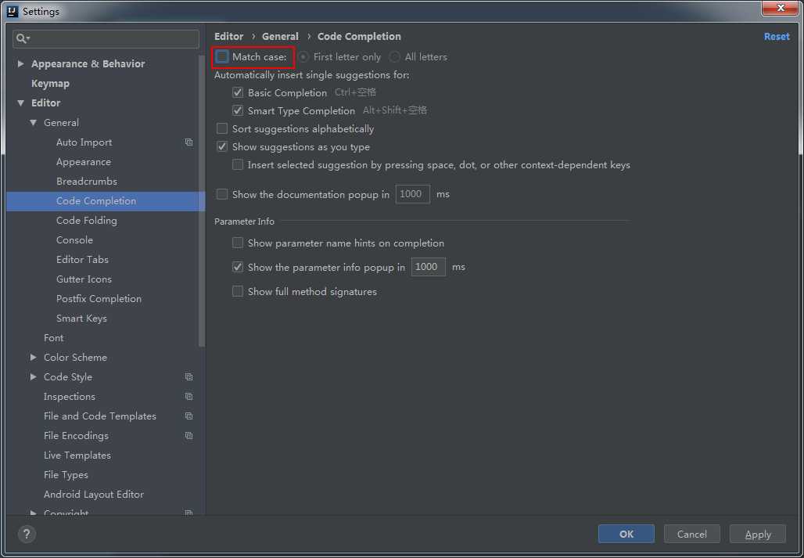Click the project-level icon beside File and Code Templates
This screenshot has width=804, height=558.
tap(188, 416)
